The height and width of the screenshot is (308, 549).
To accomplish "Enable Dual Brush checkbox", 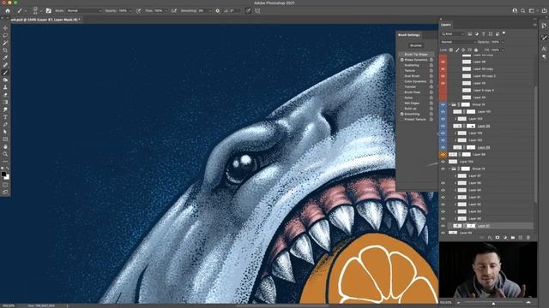I will (x=402, y=76).
